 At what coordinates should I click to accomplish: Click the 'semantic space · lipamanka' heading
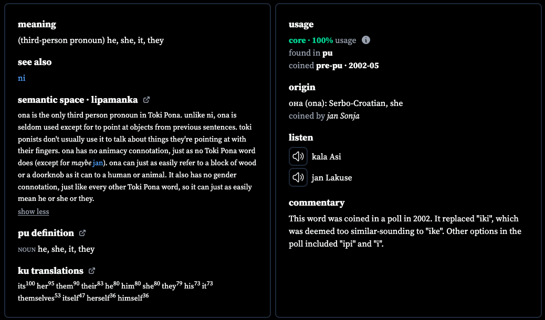pyautogui.click(x=78, y=100)
